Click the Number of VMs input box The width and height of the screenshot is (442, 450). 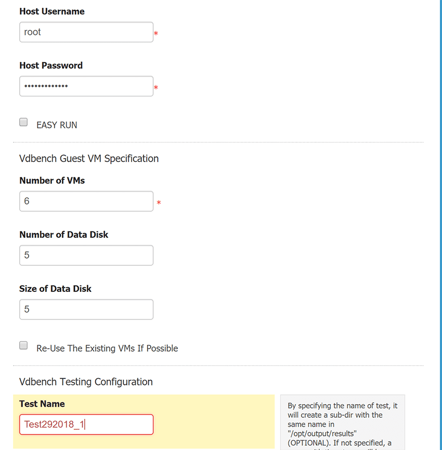(x=86, y=201)
